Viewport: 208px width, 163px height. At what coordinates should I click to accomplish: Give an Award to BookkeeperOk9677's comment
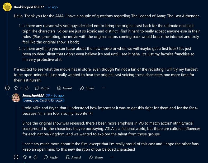pyautogui.click(x=64, y=88)
